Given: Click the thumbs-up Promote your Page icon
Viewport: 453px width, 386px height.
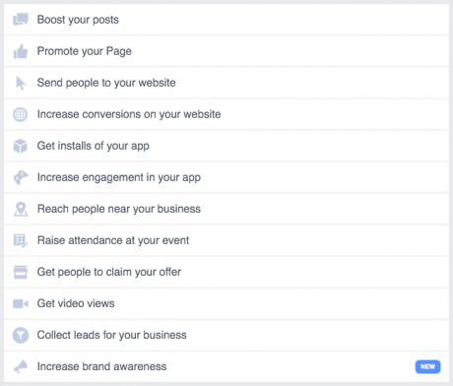Looking at the screenshot, I should (x=21, y=51).
